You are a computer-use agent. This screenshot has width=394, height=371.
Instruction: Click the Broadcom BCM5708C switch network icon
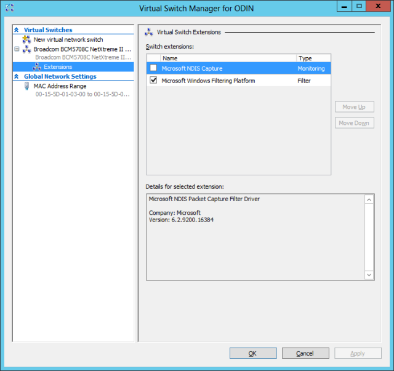pos(26,49)
